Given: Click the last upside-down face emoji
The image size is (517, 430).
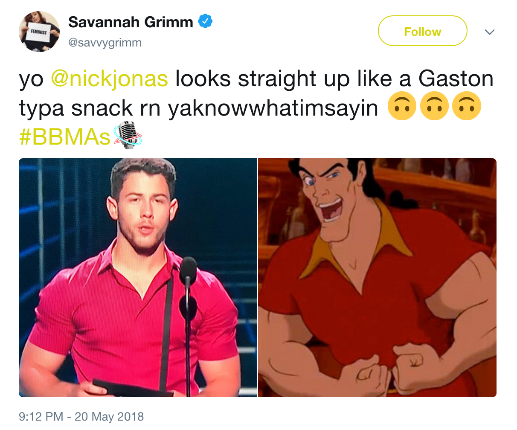Looking at the screenshot, I should click(x=466, y=107).
